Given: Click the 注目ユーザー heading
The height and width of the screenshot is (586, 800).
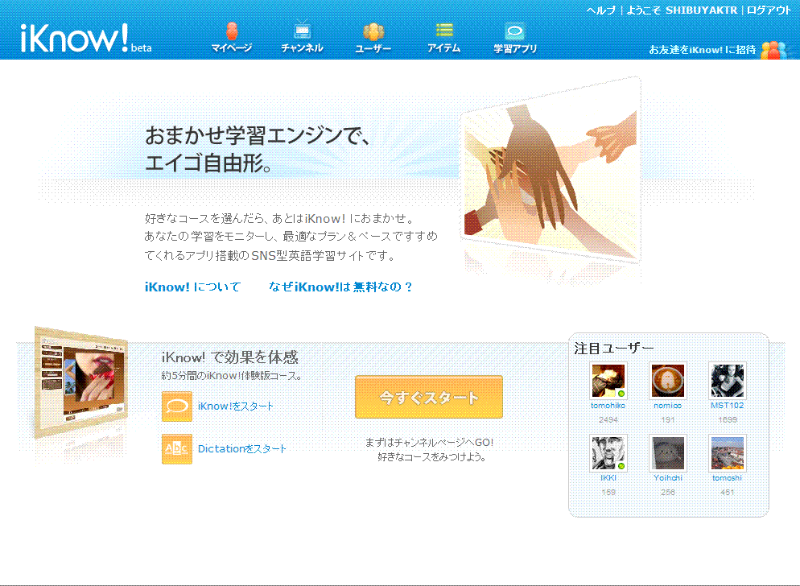Looking at the screenshot, I should 614,349.
